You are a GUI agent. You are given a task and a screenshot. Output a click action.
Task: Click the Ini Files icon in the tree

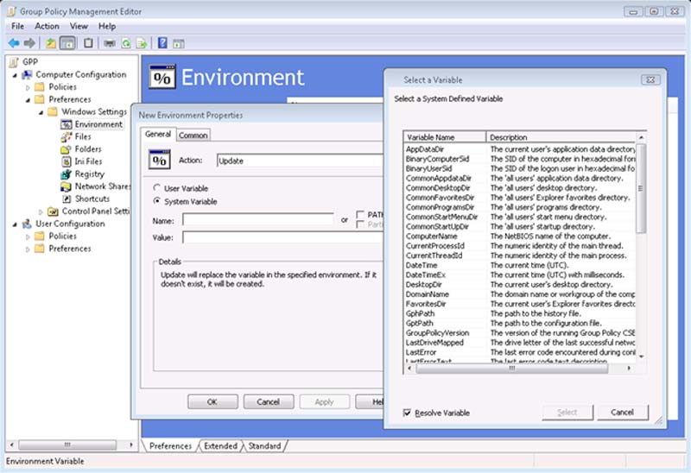coord(67,161)
